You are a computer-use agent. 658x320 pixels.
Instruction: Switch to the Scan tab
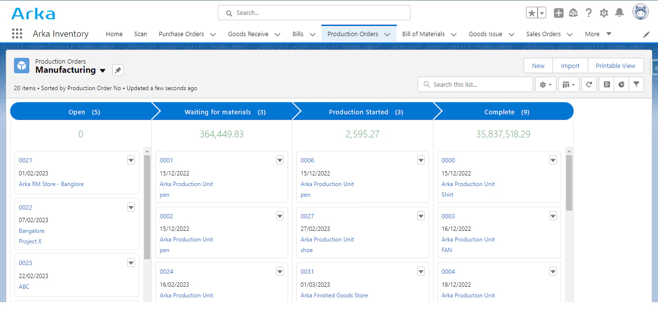(141, 34)
